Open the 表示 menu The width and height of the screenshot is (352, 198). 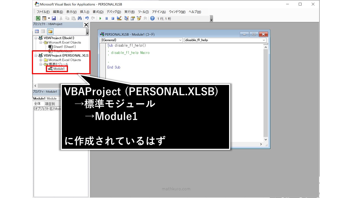(x=71, y=12)
